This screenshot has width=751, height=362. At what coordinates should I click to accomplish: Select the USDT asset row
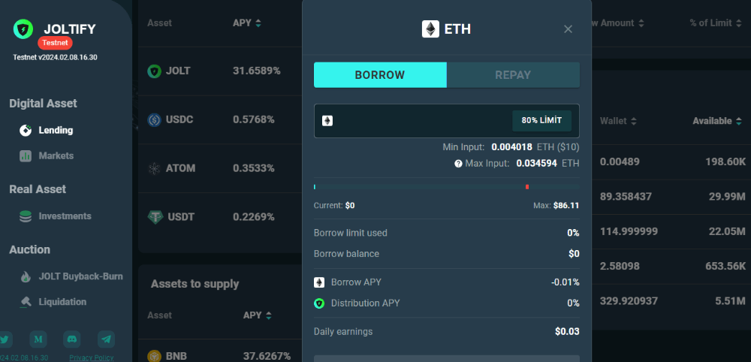pyautogui.click(x=220, y=217)
